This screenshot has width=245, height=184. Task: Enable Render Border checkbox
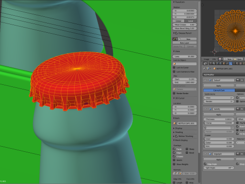click(174, 94)
